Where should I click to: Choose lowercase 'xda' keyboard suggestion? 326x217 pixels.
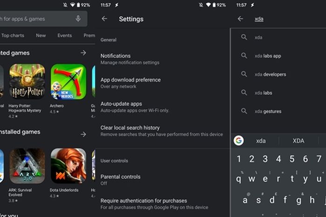click(261, 141)
